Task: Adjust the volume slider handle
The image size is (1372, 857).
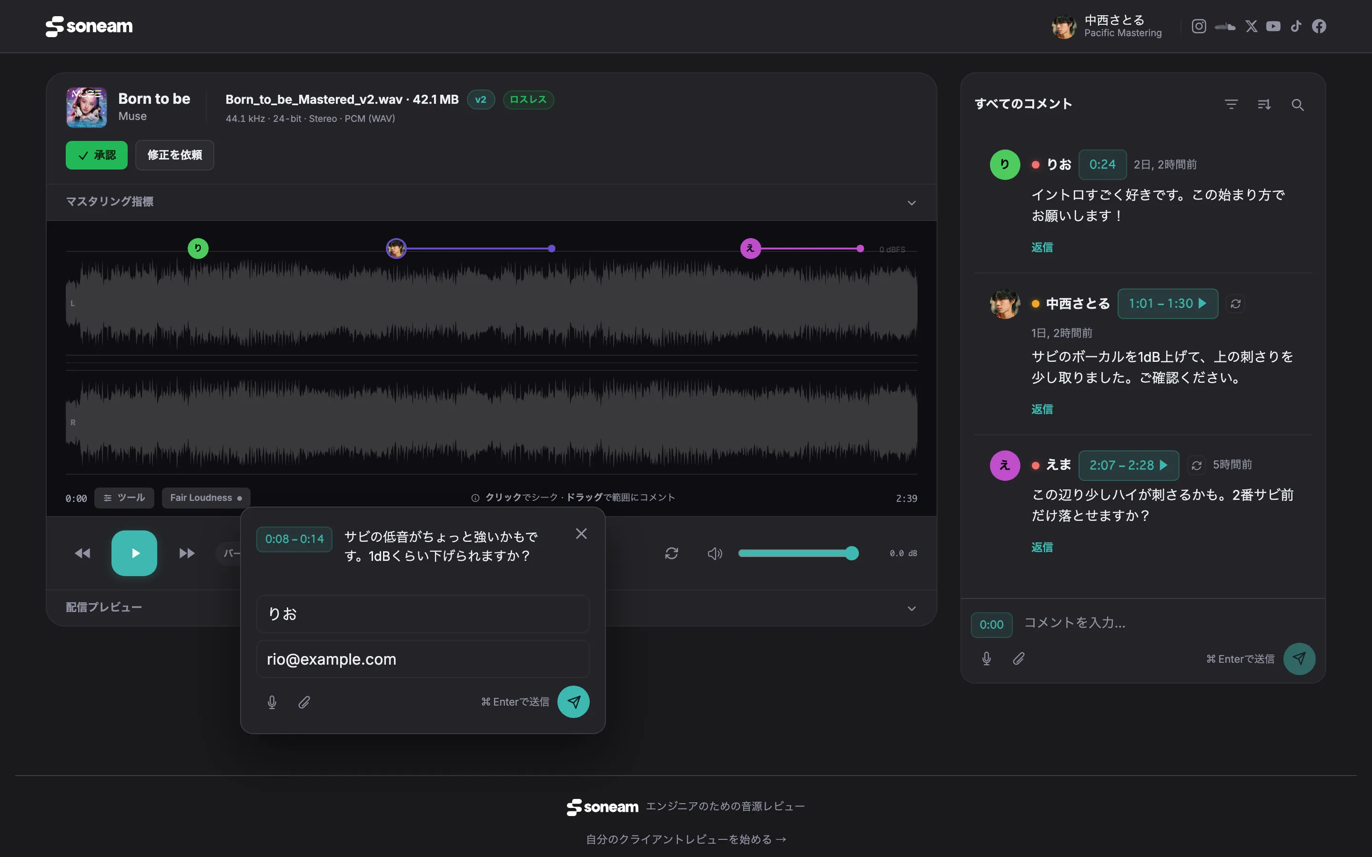Action: (x=852, y=553)
